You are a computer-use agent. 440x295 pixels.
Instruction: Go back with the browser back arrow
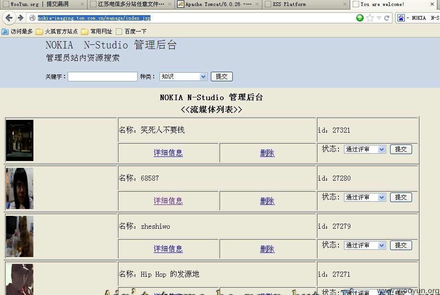pyautogui.click(x=9, y=18)
